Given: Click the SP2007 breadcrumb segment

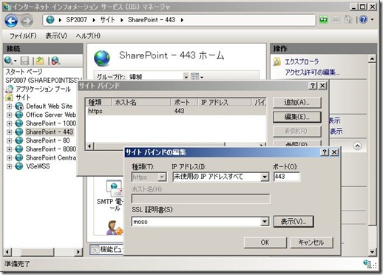Looking at the screenshot, I should coord(76,20).
